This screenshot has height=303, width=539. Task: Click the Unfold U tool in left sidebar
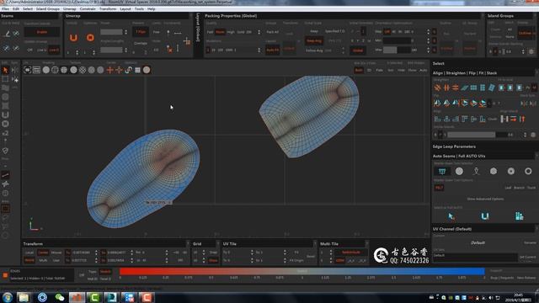point(5,115)
